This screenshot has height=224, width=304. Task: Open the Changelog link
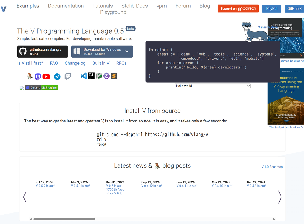click(x=75, y=63)
